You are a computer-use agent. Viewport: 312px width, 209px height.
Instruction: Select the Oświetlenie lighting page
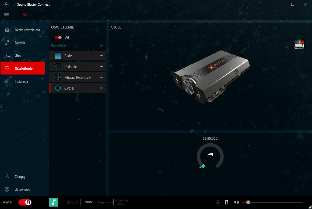click(23, 68)
